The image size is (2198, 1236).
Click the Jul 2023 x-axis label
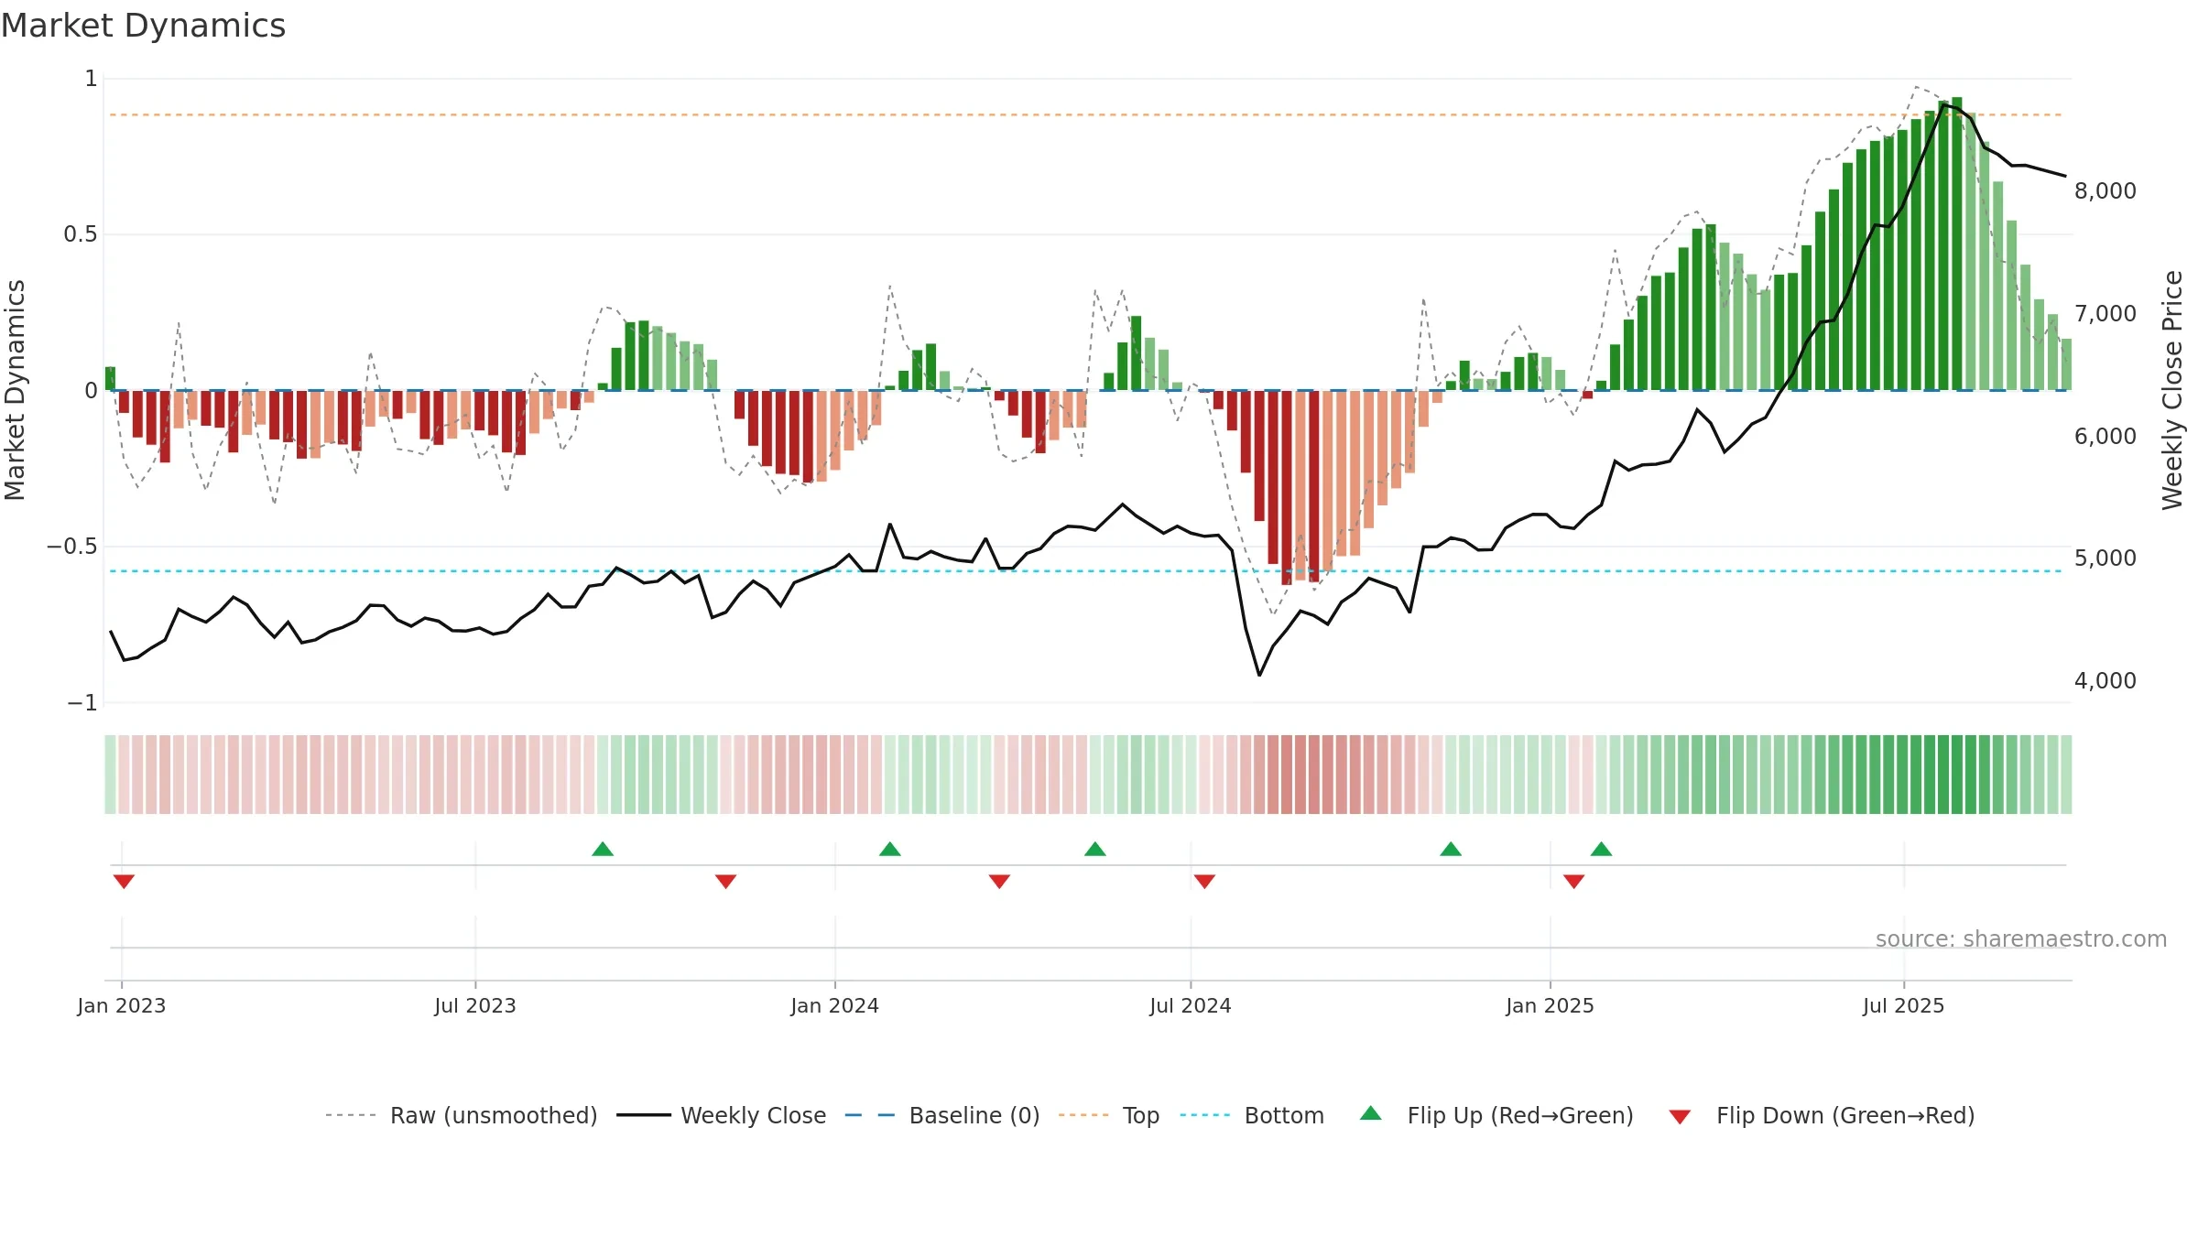pyautogui.click(x=475, y=1005)
